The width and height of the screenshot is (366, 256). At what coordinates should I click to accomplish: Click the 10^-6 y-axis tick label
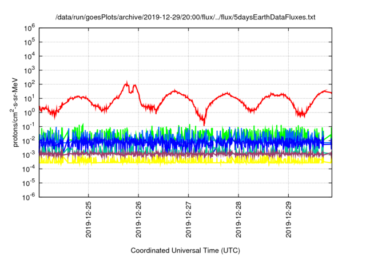pyautogui.click(x=29, y=197)
